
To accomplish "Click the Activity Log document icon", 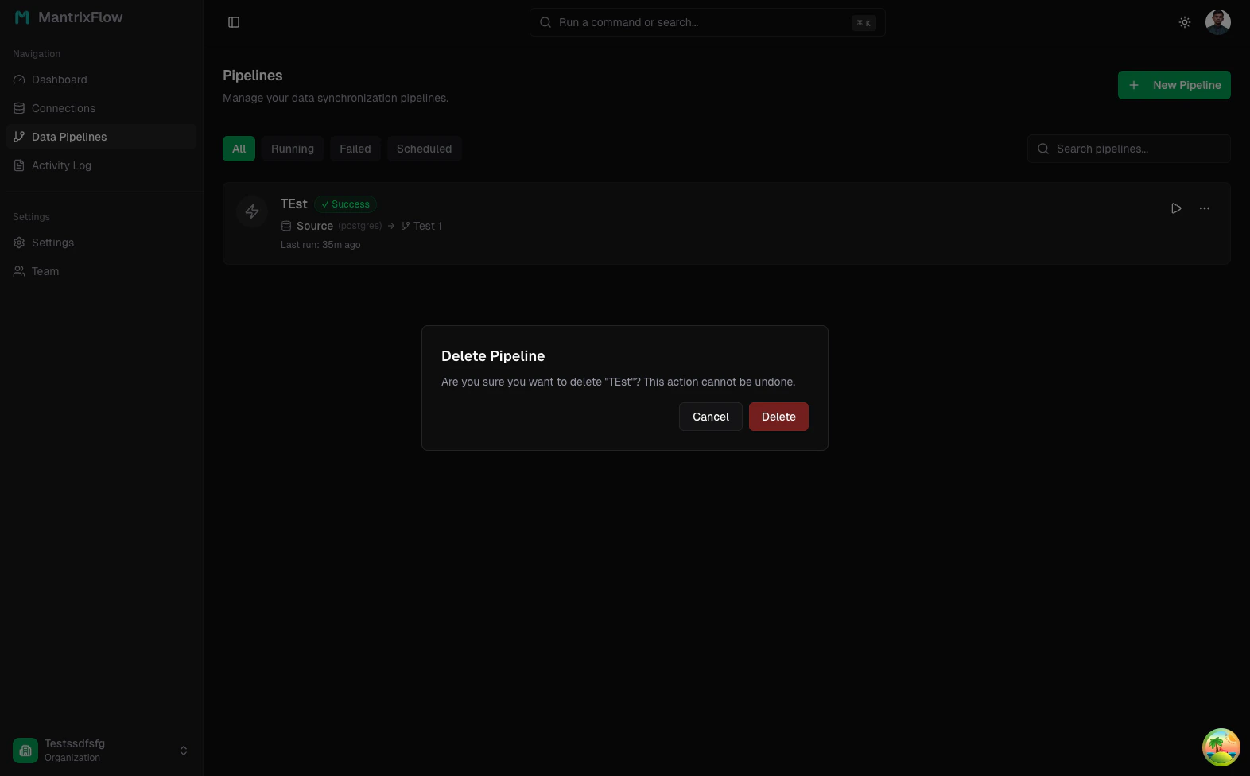I will pyautogui.click(x=19, y=165).
